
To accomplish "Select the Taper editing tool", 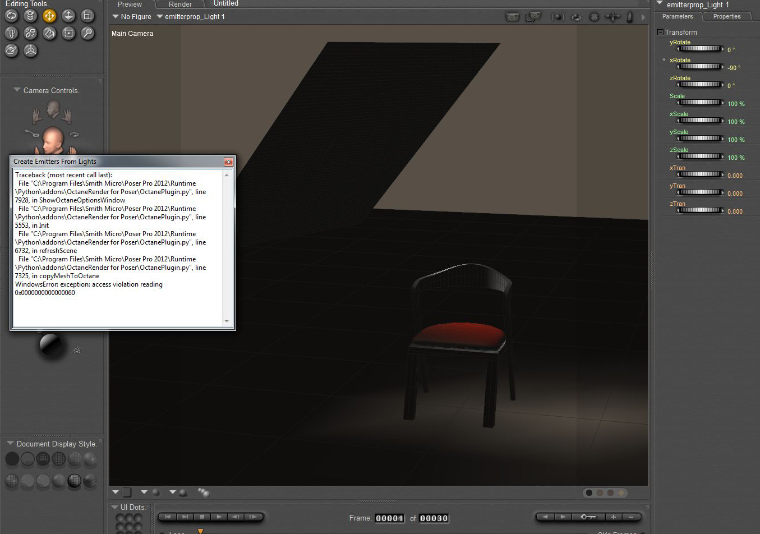I will click(11, 33).
